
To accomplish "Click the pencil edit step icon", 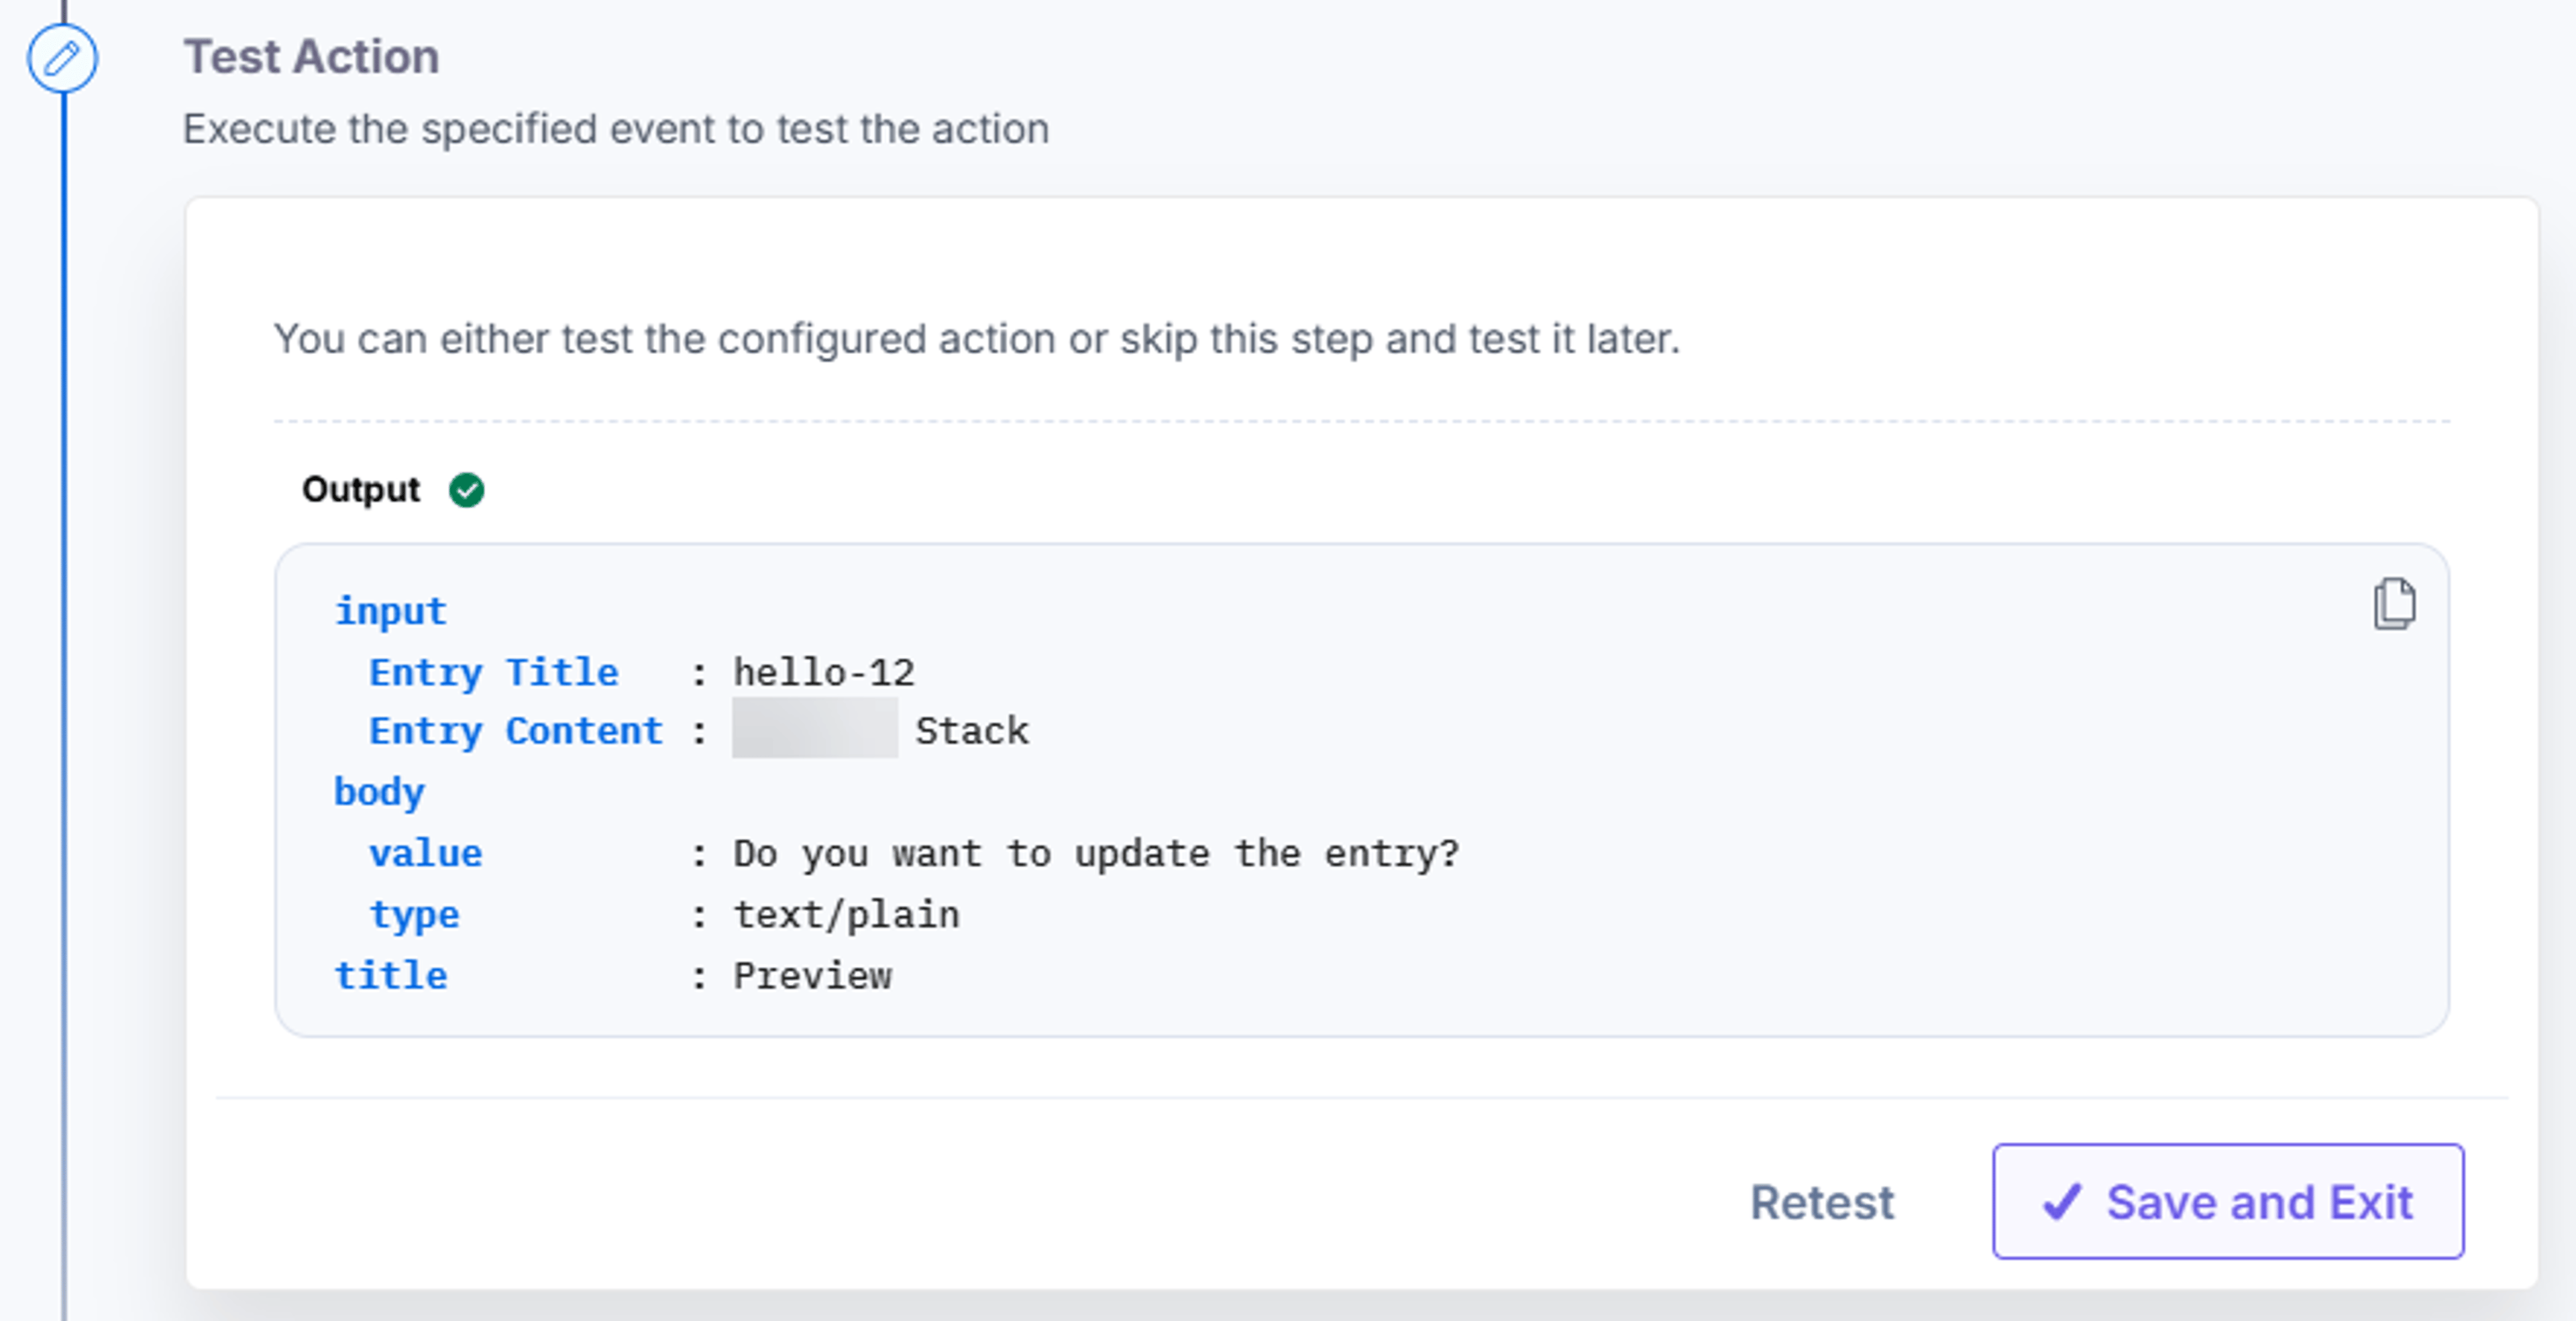I will (62, 58).
